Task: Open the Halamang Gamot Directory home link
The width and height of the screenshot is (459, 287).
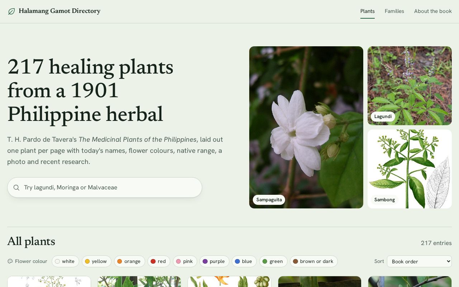Action: [x=54, y=11]
